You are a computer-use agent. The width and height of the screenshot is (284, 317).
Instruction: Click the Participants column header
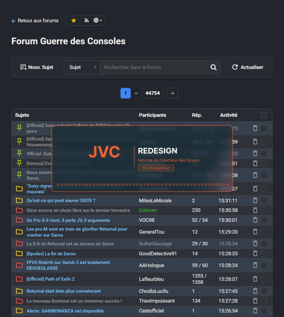tap(152, 115)
